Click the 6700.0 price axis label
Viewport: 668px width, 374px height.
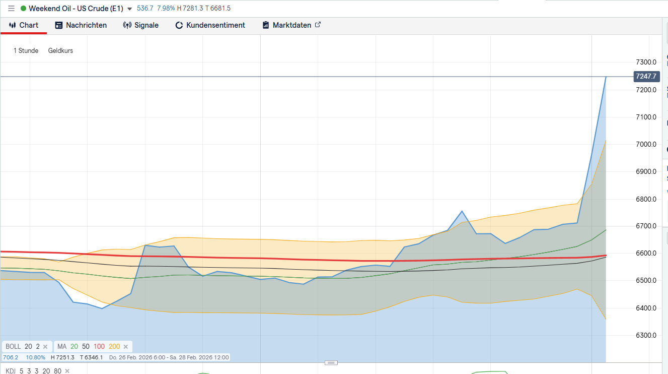tap(646, 226)
